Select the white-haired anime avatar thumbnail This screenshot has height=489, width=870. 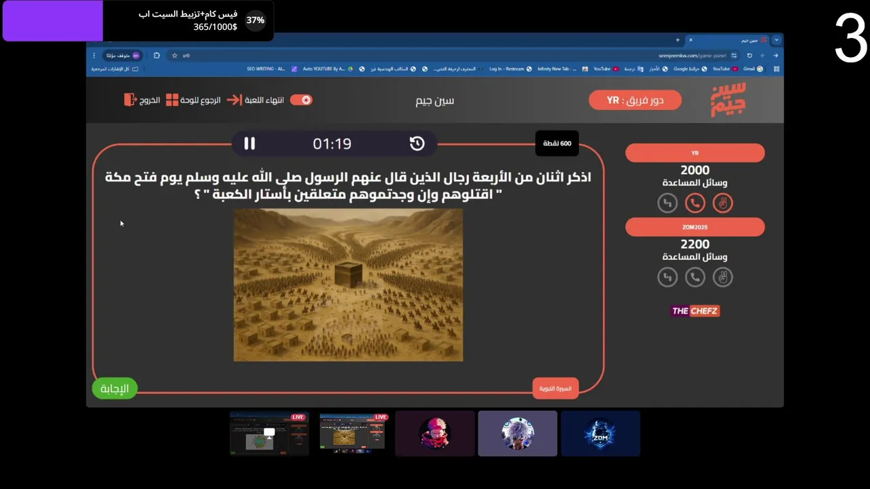tap(517, 433)
